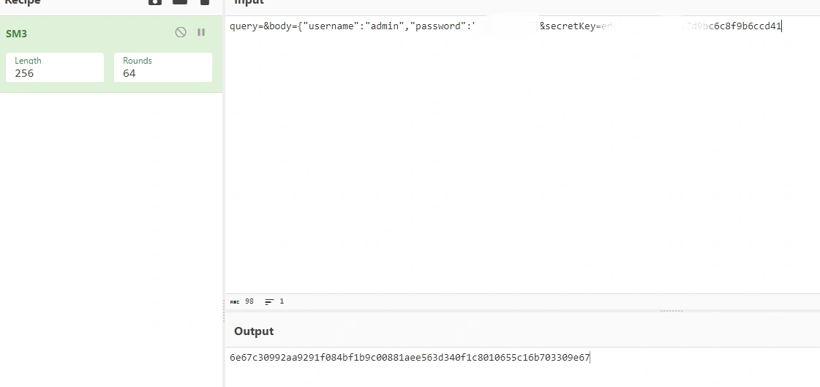Click the Input pane header
This screenshot has height=387, width=820.
tap(249, 3)
